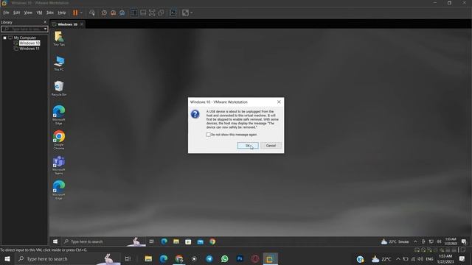Open the File menu

coord(6,13)
